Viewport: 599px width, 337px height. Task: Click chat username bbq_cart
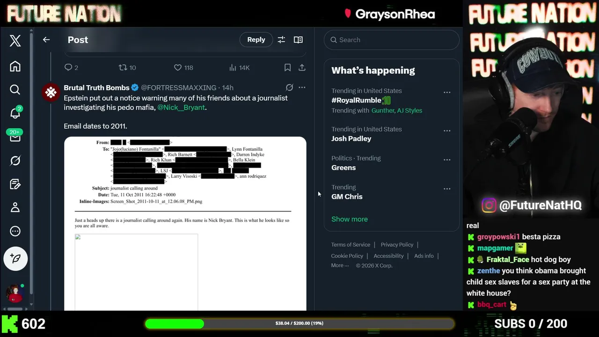tap(492, 305)
